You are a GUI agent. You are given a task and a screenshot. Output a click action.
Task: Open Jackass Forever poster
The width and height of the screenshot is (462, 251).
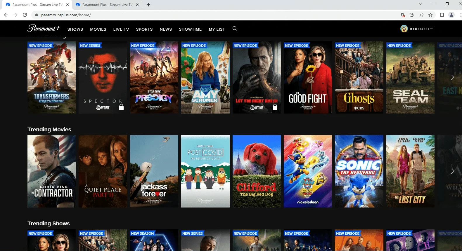point(154,171)
